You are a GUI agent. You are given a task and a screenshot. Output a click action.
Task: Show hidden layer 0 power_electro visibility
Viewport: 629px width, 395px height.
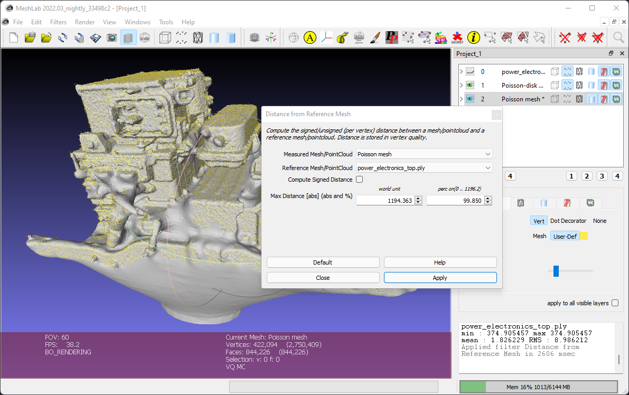click(470, 72)
